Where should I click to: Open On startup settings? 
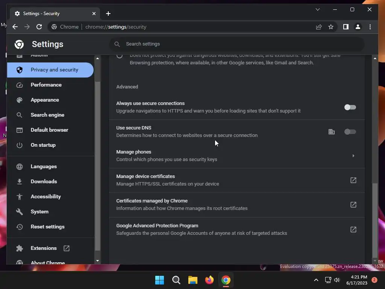(50, 145)
